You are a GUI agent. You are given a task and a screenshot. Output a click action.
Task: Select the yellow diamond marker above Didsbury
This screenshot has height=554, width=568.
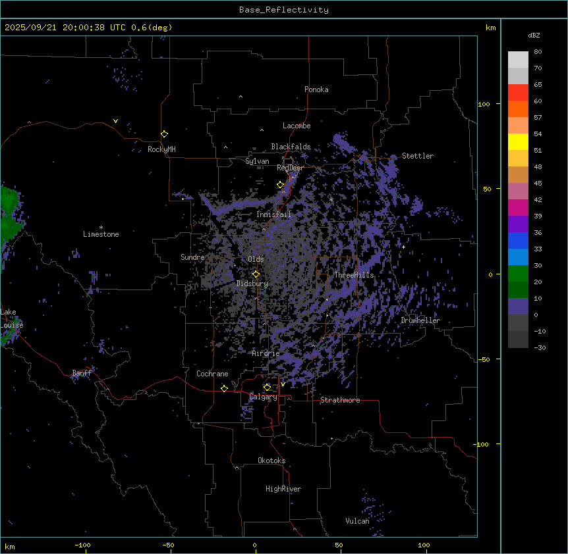tap(256, 274)
